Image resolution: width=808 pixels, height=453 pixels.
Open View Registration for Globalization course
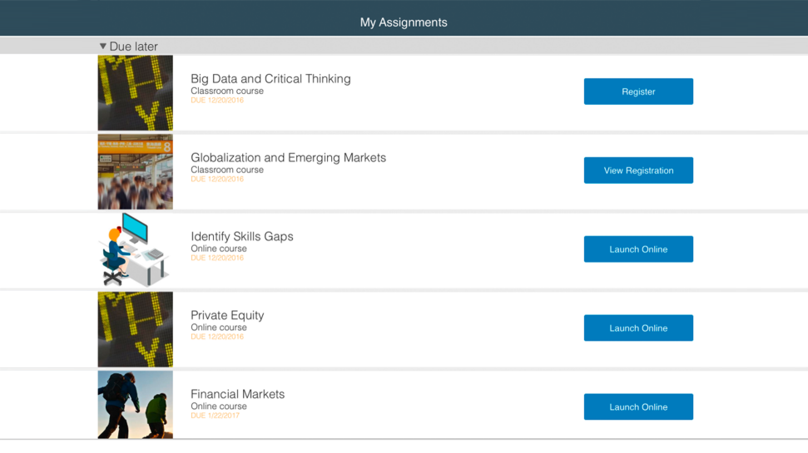[x=638, y=170]
